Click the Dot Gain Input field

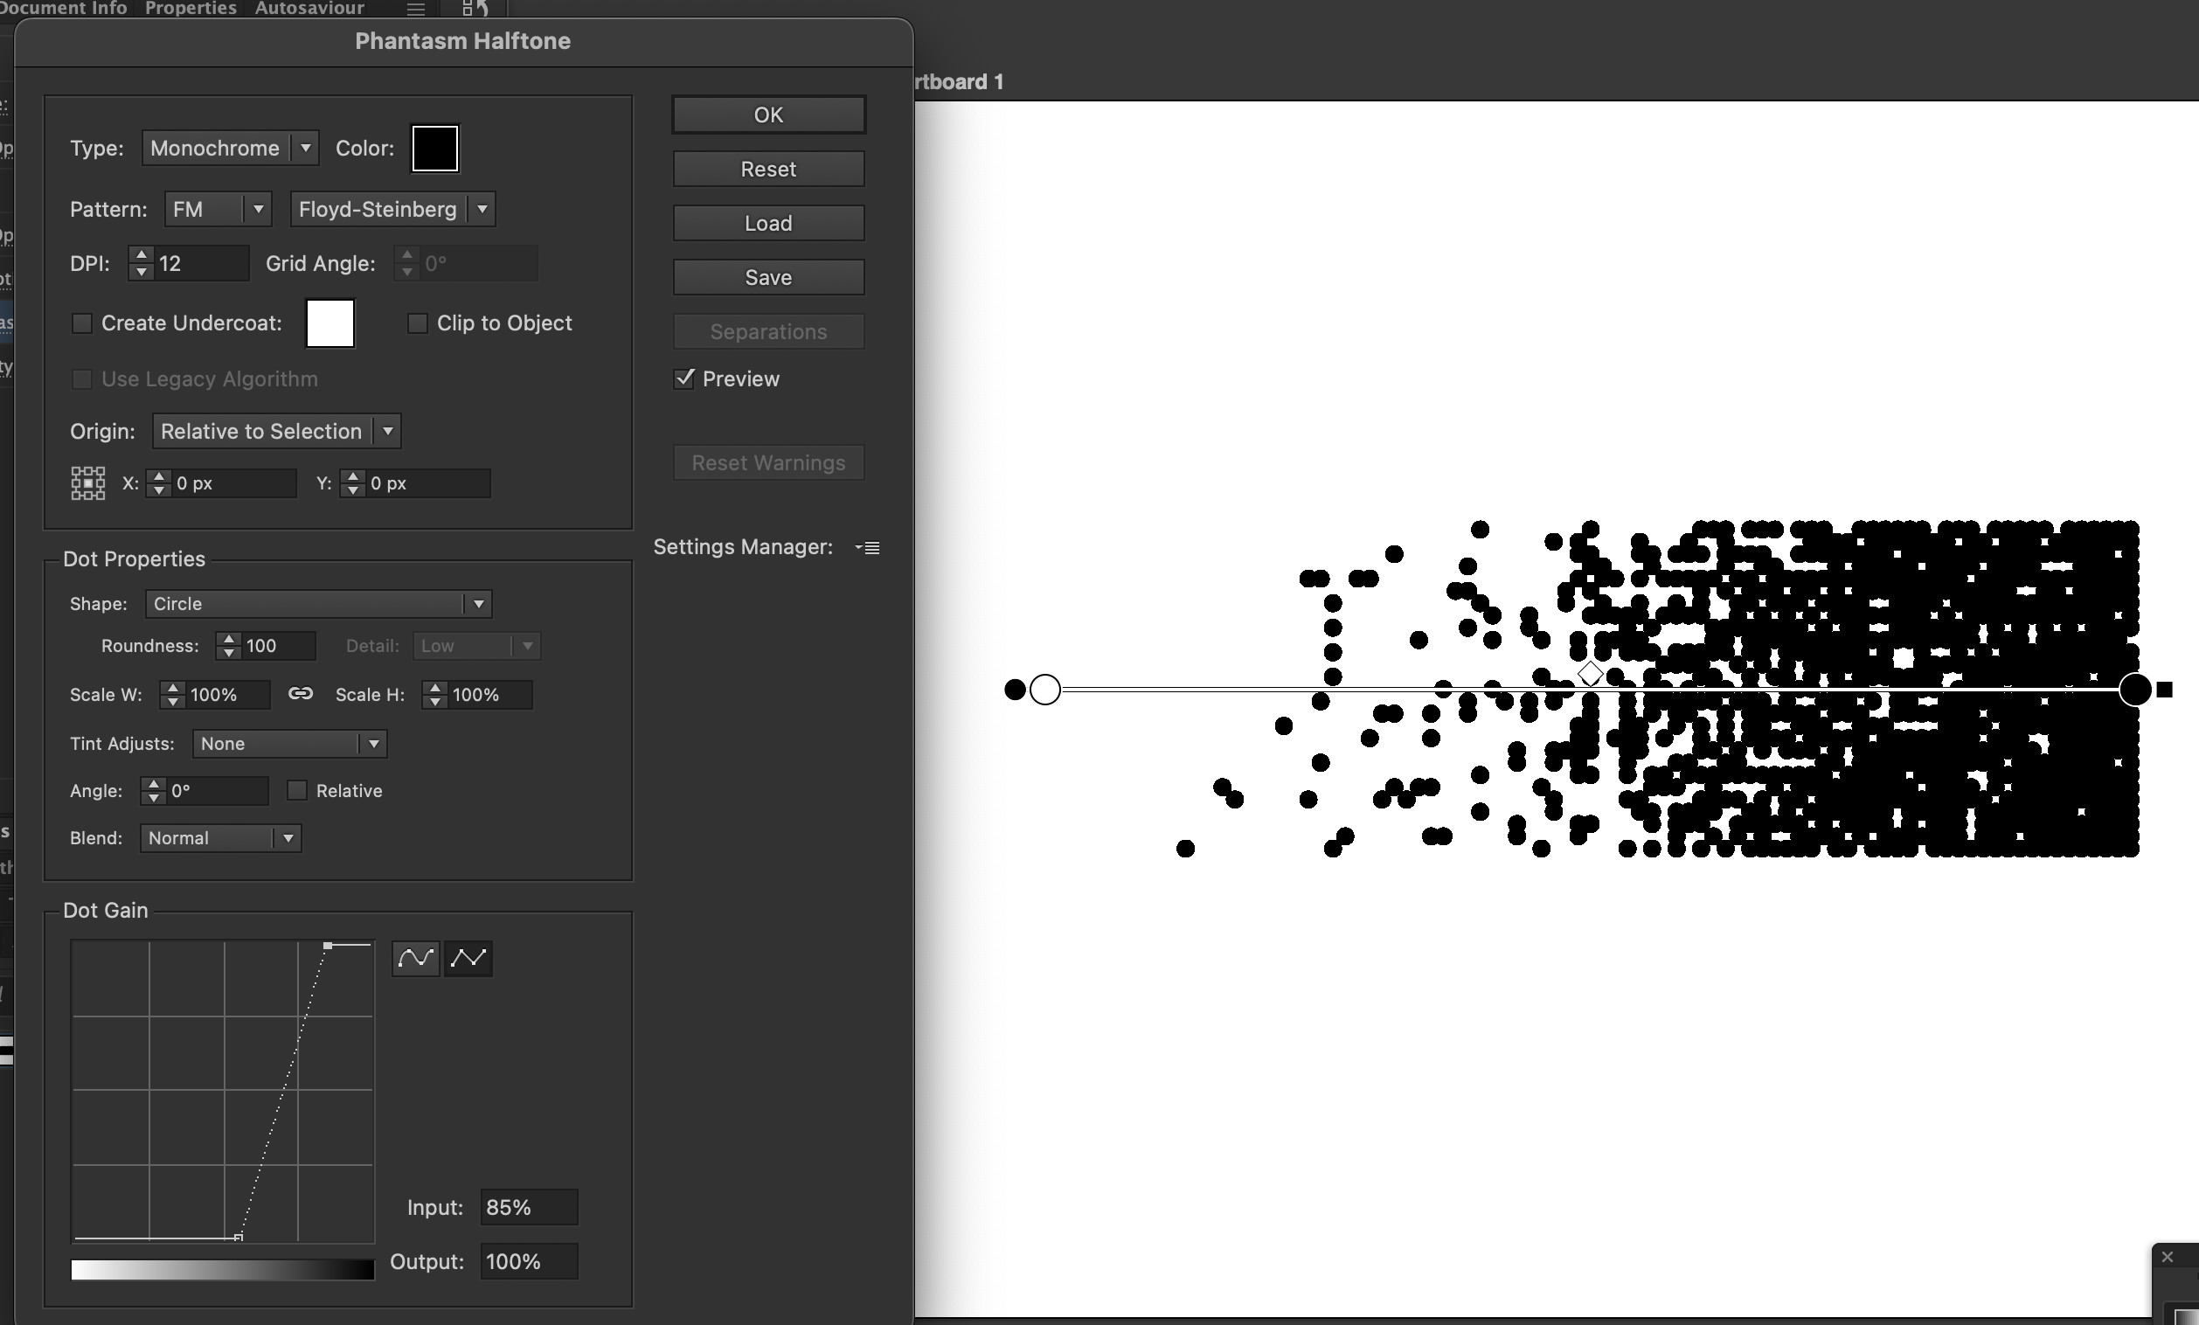coord(528,1207)
